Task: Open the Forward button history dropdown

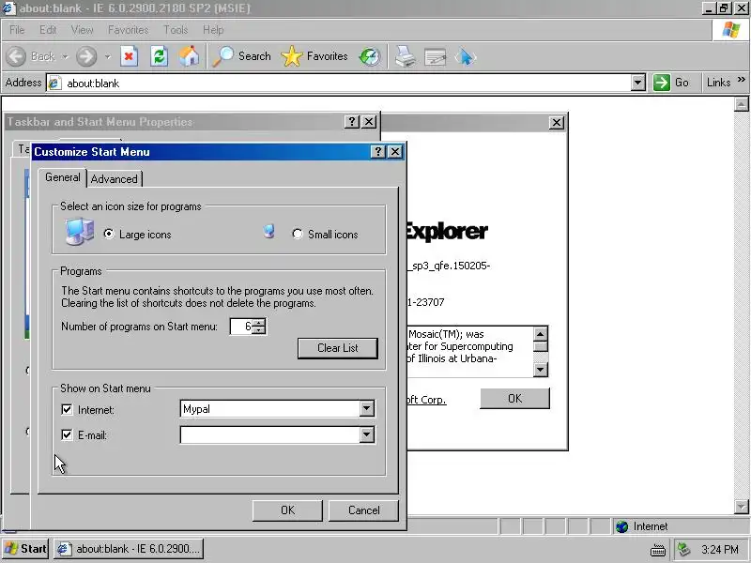Action: coord(107,56)
